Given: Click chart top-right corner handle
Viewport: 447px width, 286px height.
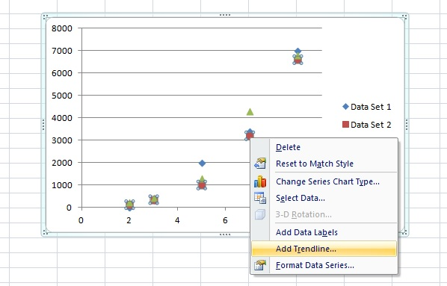Looking at the screenshot, I should [404, 17].
